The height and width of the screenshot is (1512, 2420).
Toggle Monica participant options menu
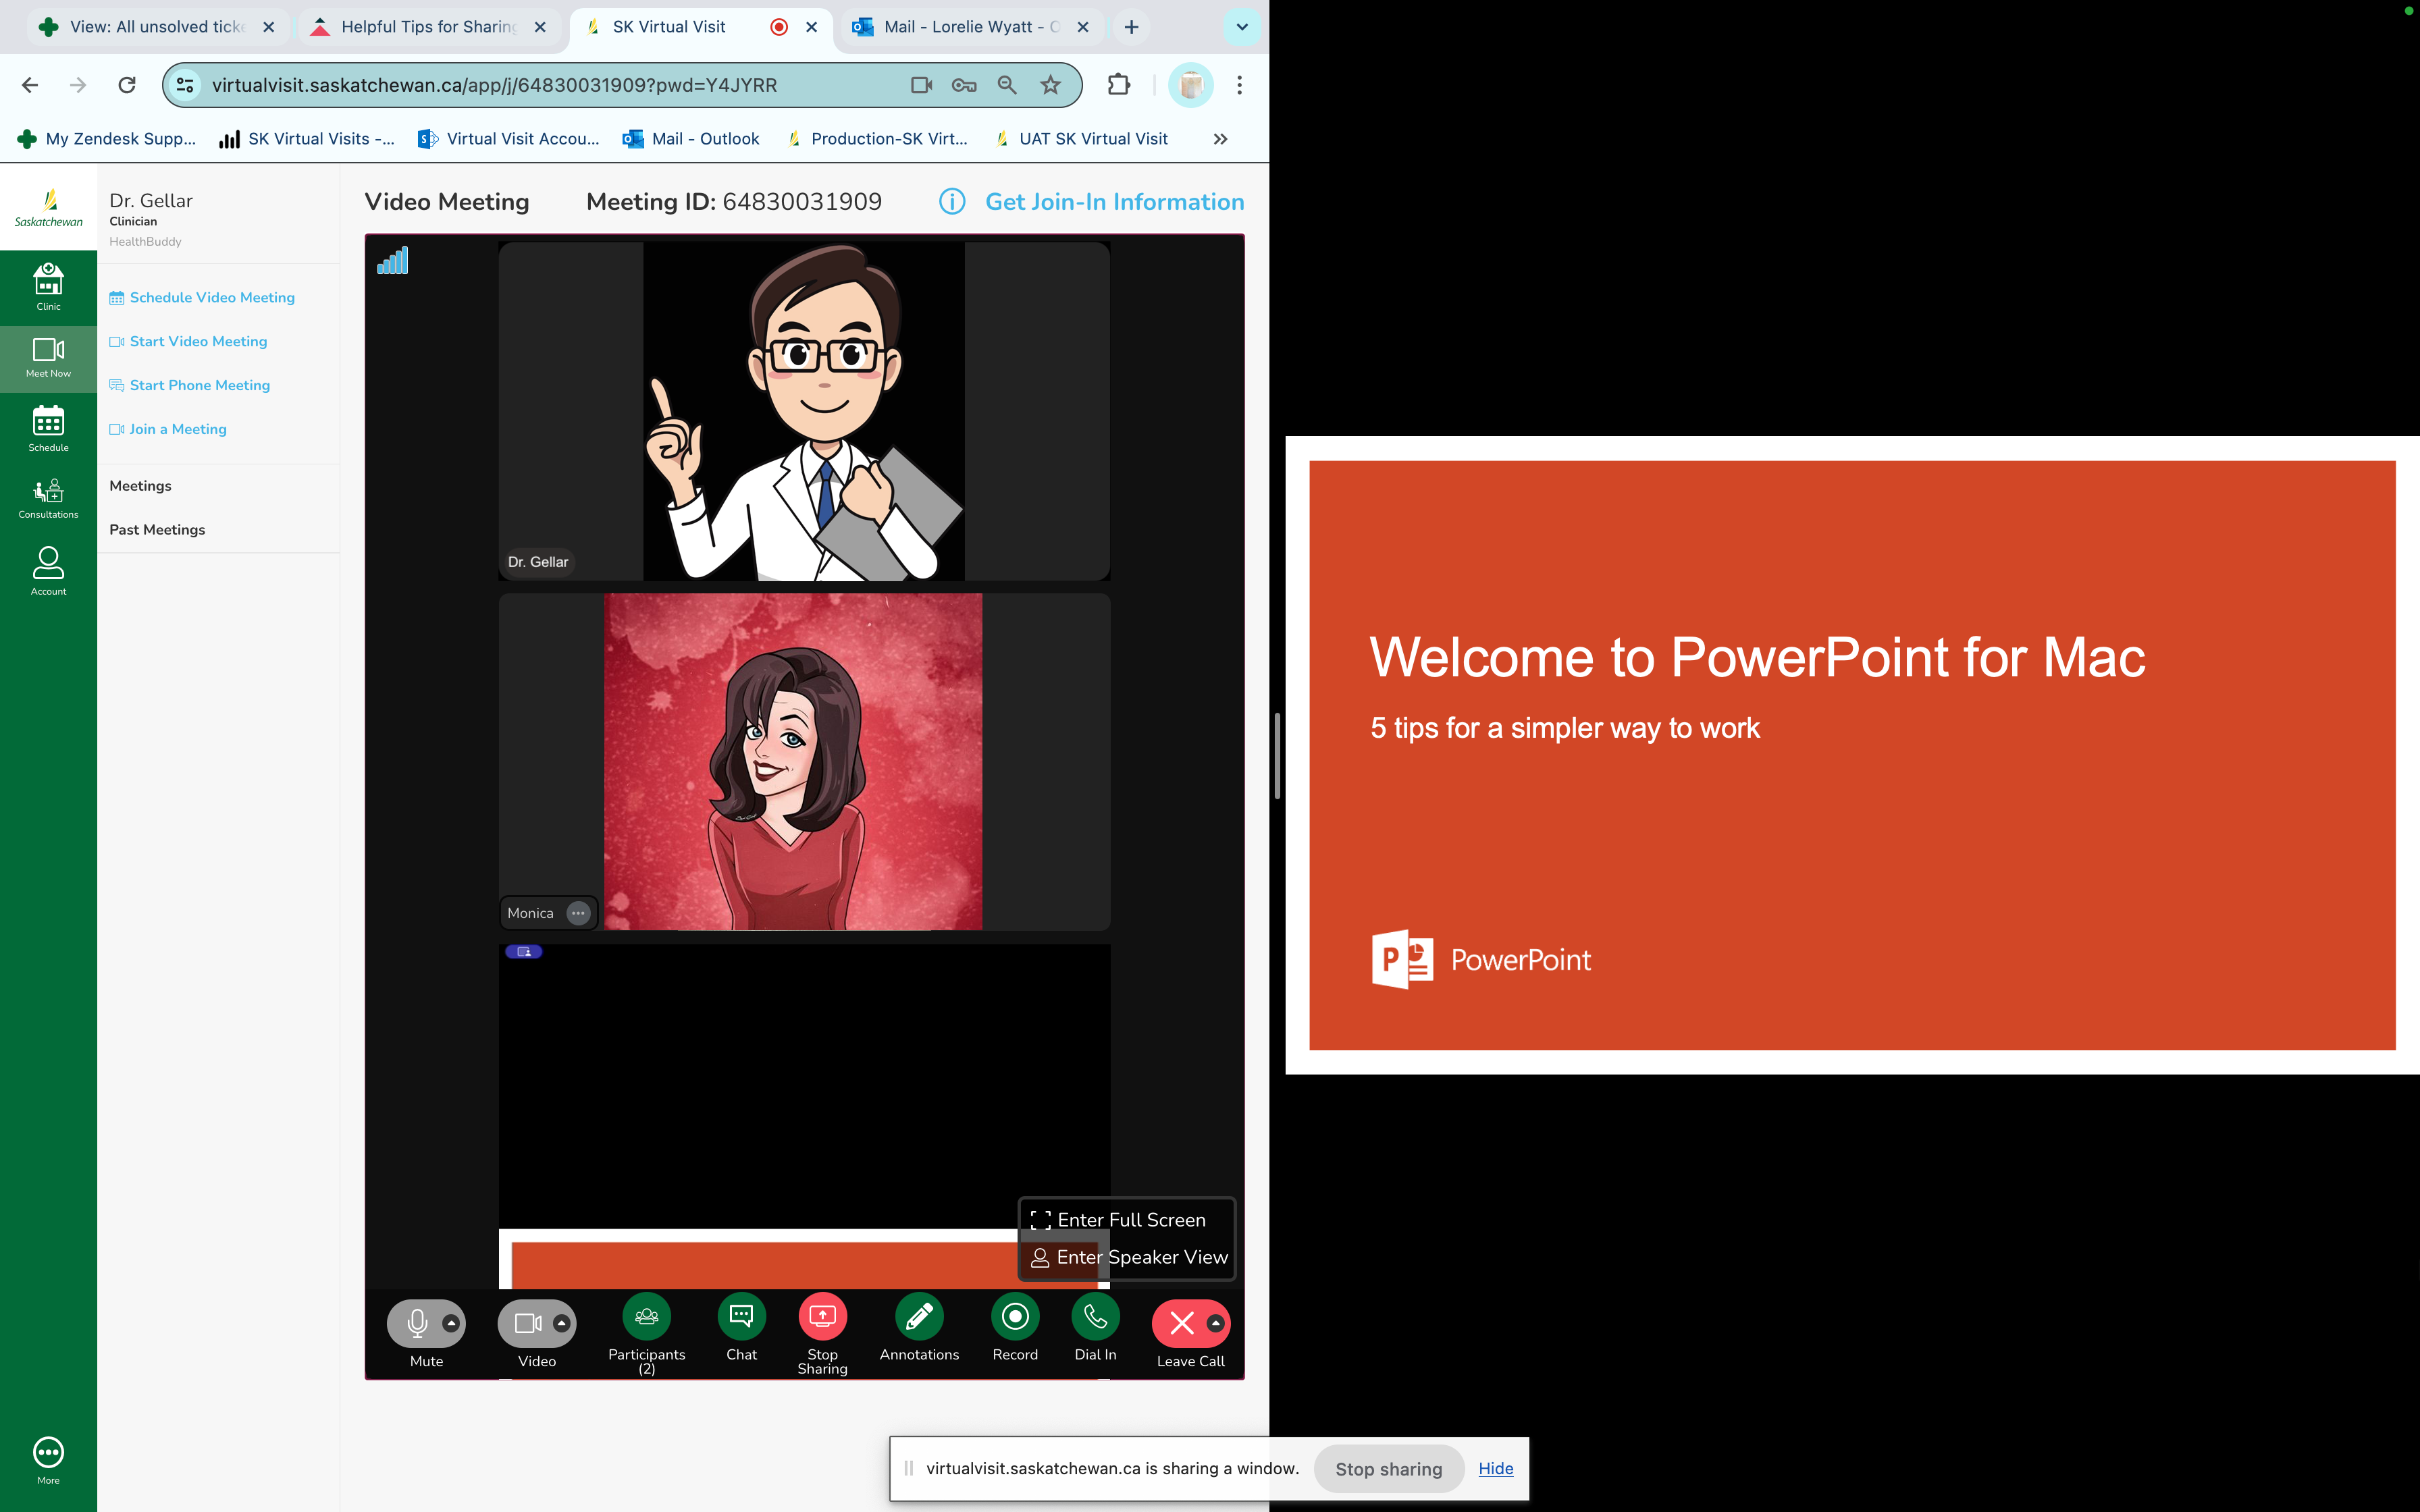(579, 913)
